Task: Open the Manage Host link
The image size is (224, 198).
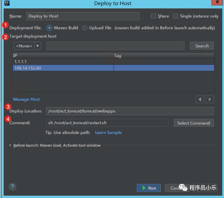Action: pyautogui.click(x=26, y=99)
